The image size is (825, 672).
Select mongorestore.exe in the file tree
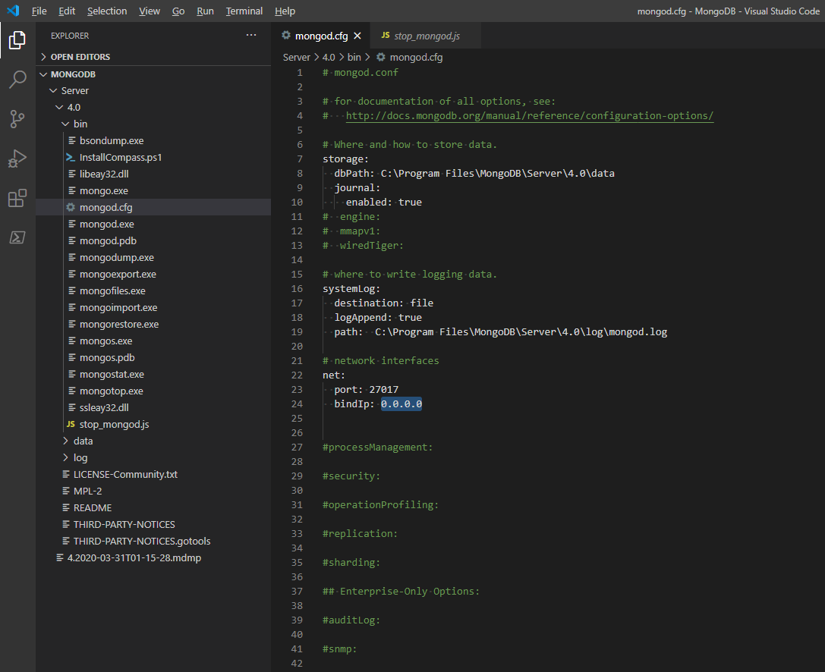coord(153,324)
